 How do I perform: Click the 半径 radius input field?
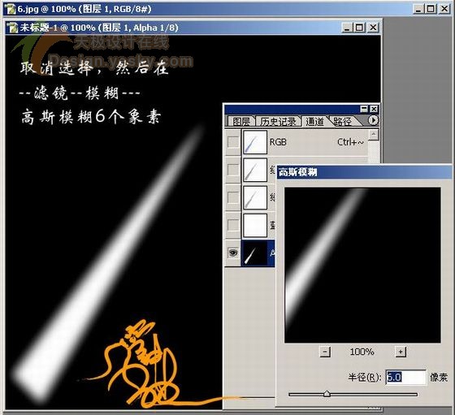(x=406, y=377)
